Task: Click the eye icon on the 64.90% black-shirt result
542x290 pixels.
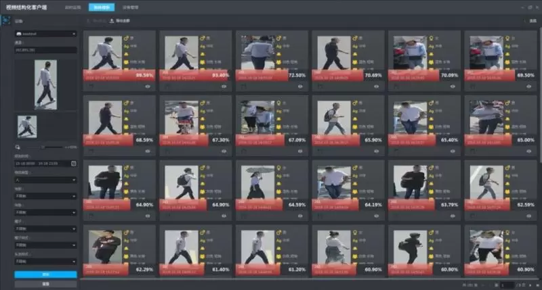Action: coord(148,216)
